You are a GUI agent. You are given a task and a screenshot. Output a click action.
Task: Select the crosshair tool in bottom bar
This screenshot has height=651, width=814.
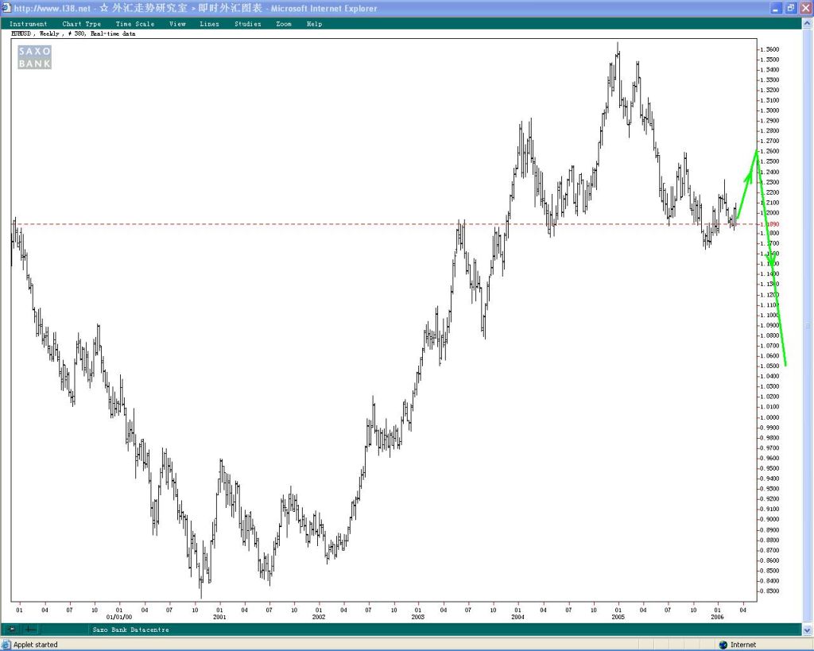30,630
